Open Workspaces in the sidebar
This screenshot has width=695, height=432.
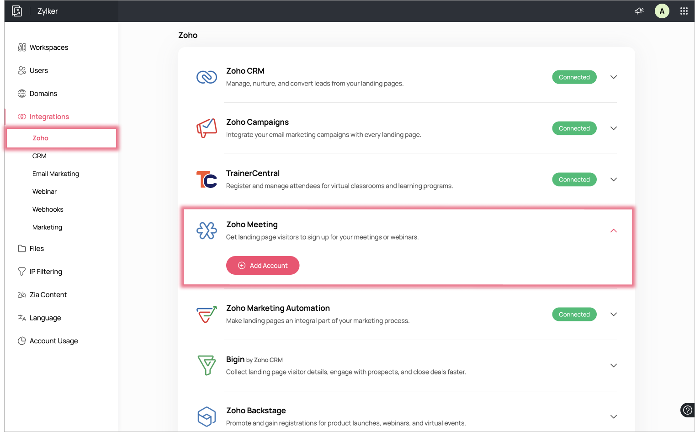[49, 48]
